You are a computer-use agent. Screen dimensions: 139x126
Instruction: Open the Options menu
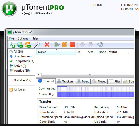(x=23, y=38)
